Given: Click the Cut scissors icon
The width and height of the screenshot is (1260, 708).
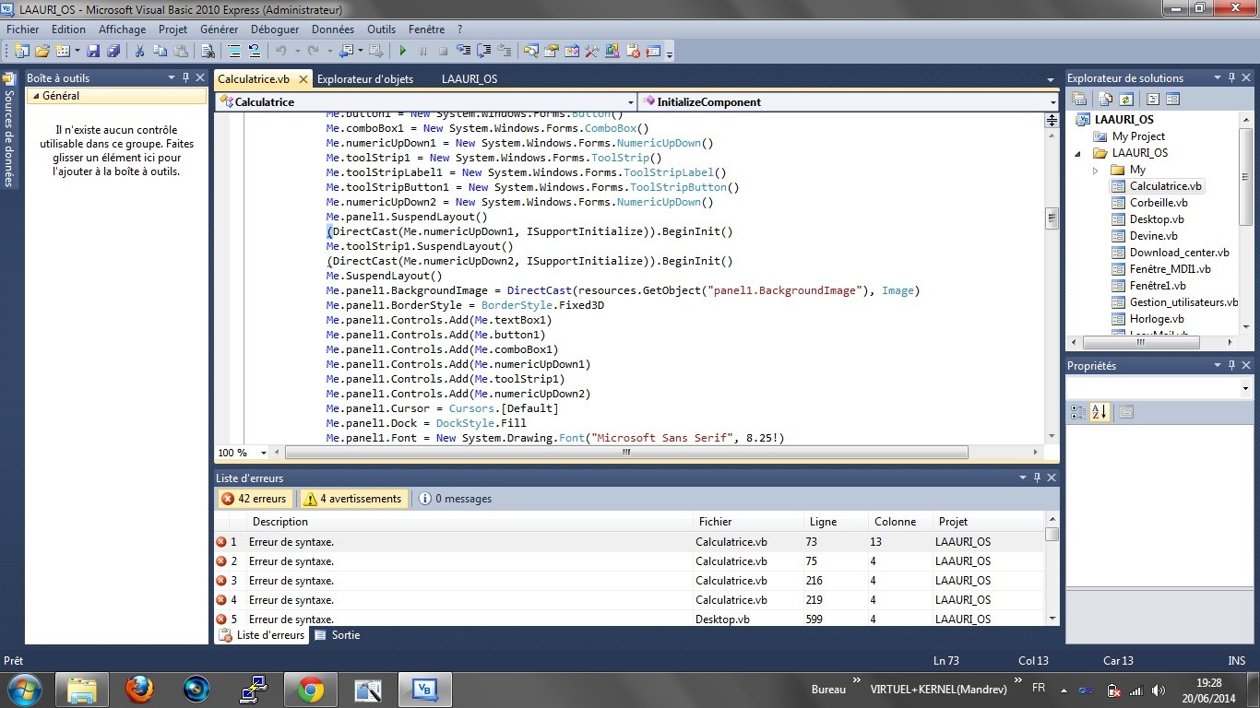Looking at the screenshot, I should click(x=139, y=51).
